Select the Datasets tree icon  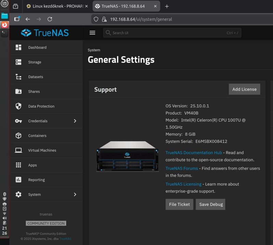click(x=18, y=77)
